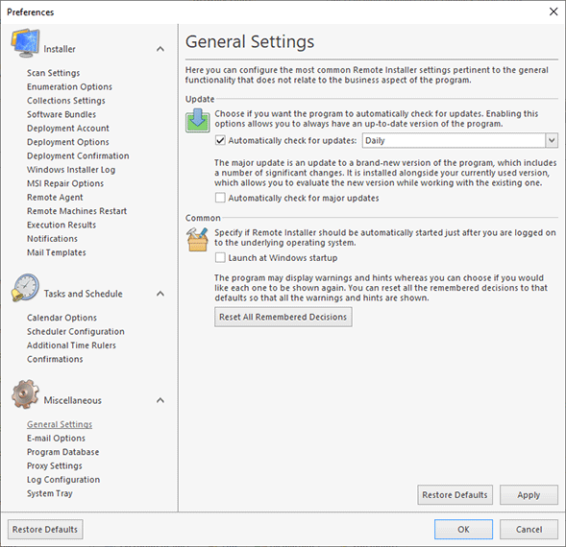Click the green Update download icon

(x=197, y=121)
